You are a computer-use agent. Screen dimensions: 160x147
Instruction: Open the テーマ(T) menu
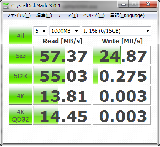point(67,15)
